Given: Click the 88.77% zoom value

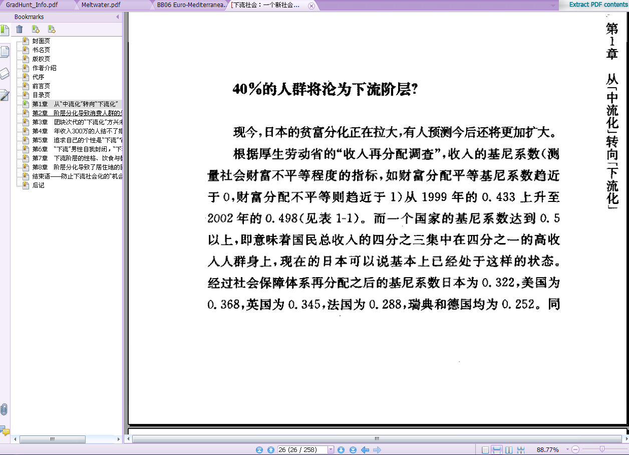Looking at the screenshot, I should 547,450.
